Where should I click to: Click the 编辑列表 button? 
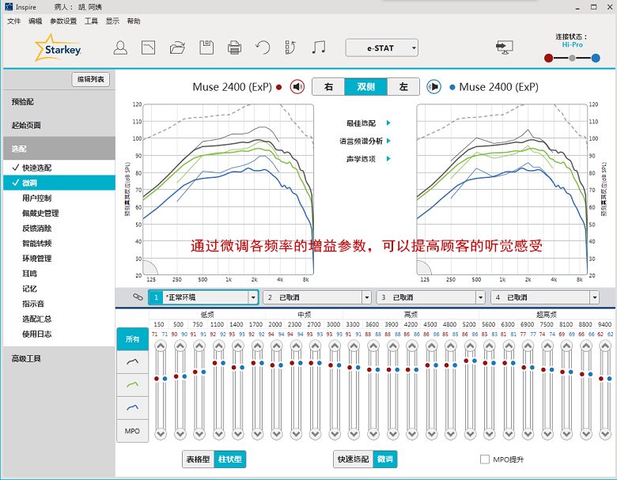click(91, 79)
